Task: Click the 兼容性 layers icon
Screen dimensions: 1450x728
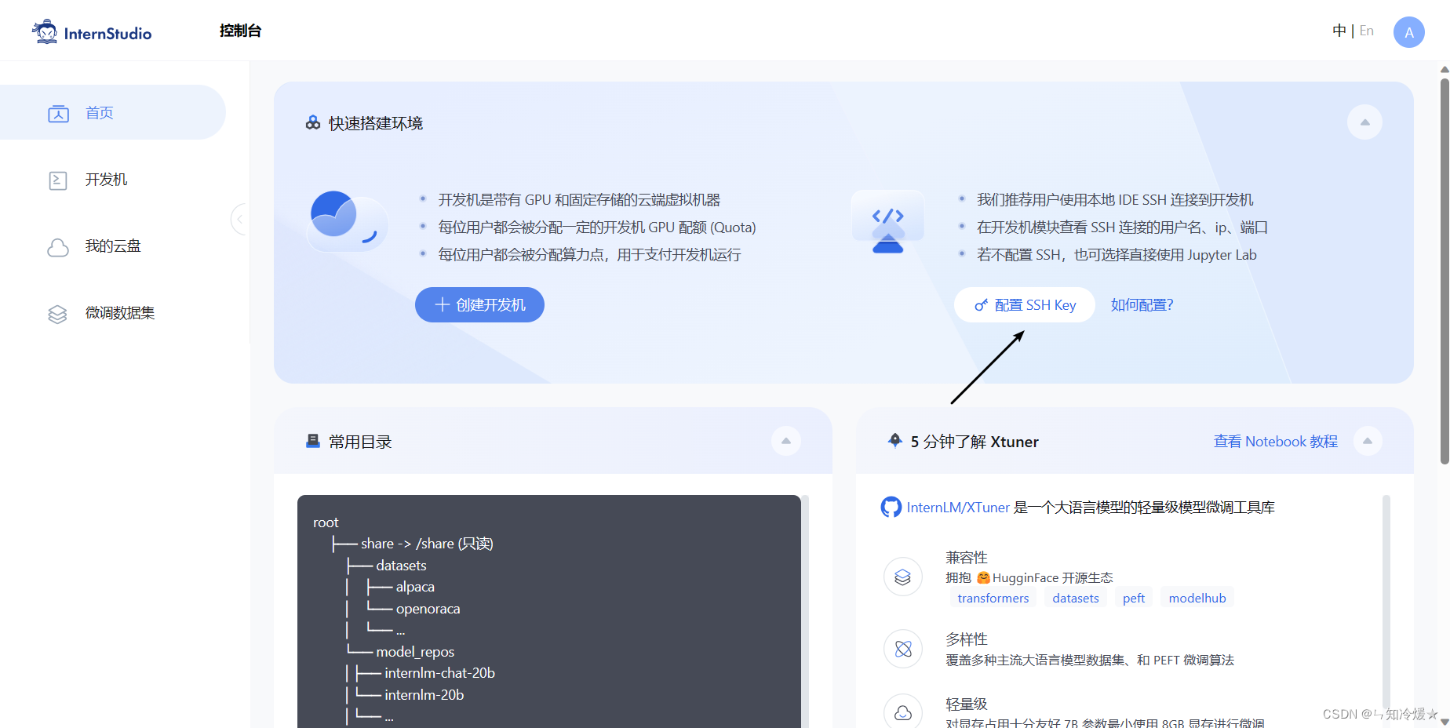Action: pos(903,577)
